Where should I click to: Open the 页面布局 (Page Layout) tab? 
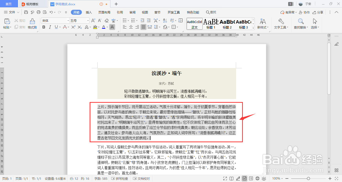tap(104, 12)
